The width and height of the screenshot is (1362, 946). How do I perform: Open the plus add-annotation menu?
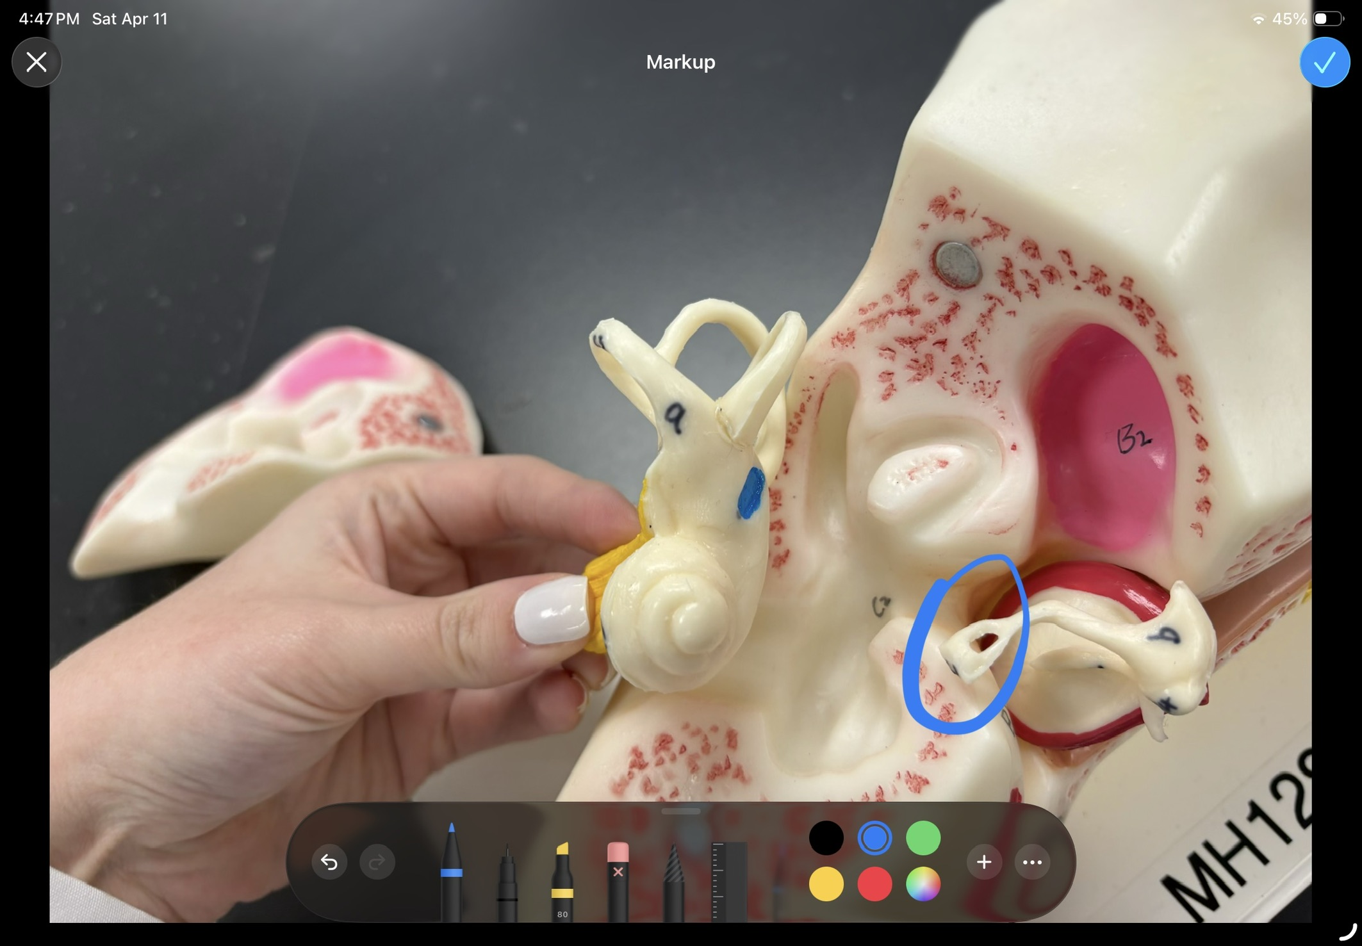984,862
